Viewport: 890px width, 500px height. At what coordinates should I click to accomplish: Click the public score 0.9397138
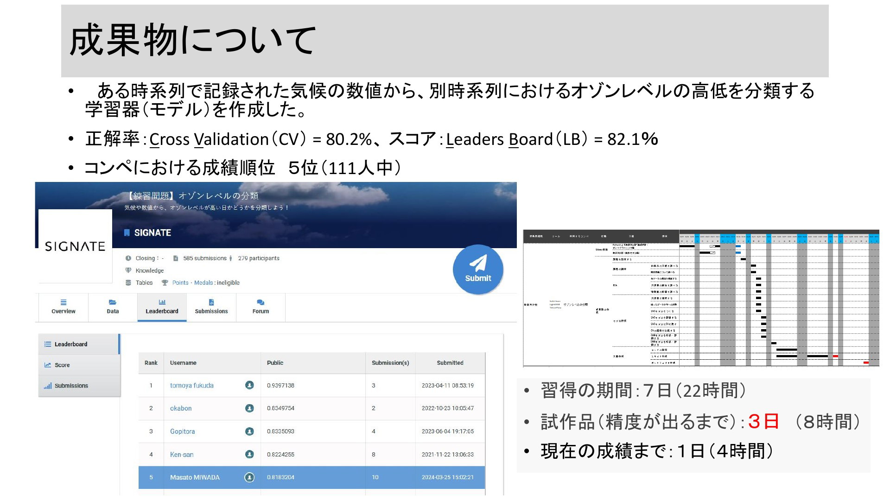point(280,385)
